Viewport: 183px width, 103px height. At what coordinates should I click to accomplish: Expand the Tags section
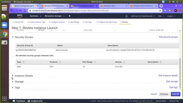pyautogui.click(x=13, y=87)
